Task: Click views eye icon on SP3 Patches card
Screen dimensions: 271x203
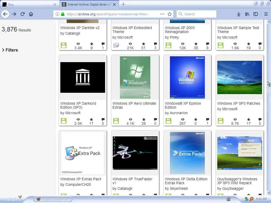Action: [235, 119]
